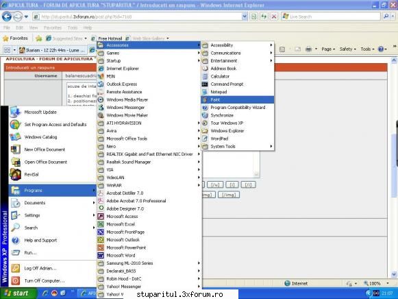This screenshot has width=398, height=299.
Task: Open Paint from the Accessories menu
Action: (237, 99)
